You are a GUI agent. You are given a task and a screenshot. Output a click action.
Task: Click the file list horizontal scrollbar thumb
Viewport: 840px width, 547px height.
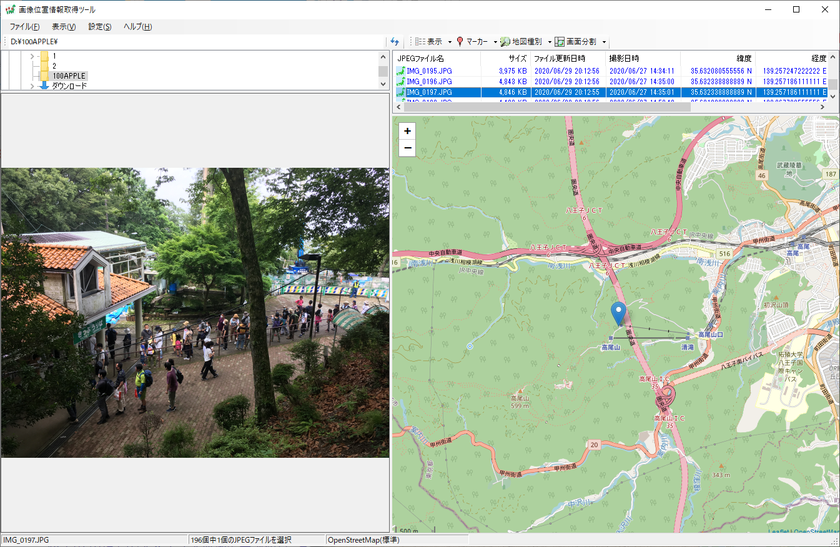pyautogui.click(x=546, y=107)
